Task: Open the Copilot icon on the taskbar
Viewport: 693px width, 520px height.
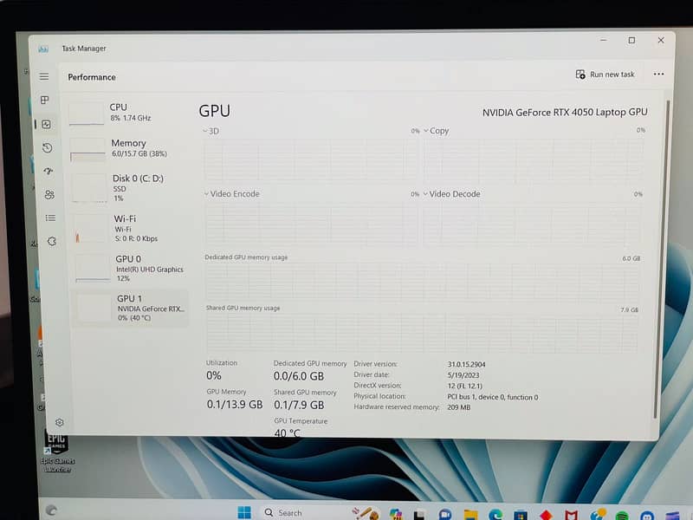Action: click(396, 514)
